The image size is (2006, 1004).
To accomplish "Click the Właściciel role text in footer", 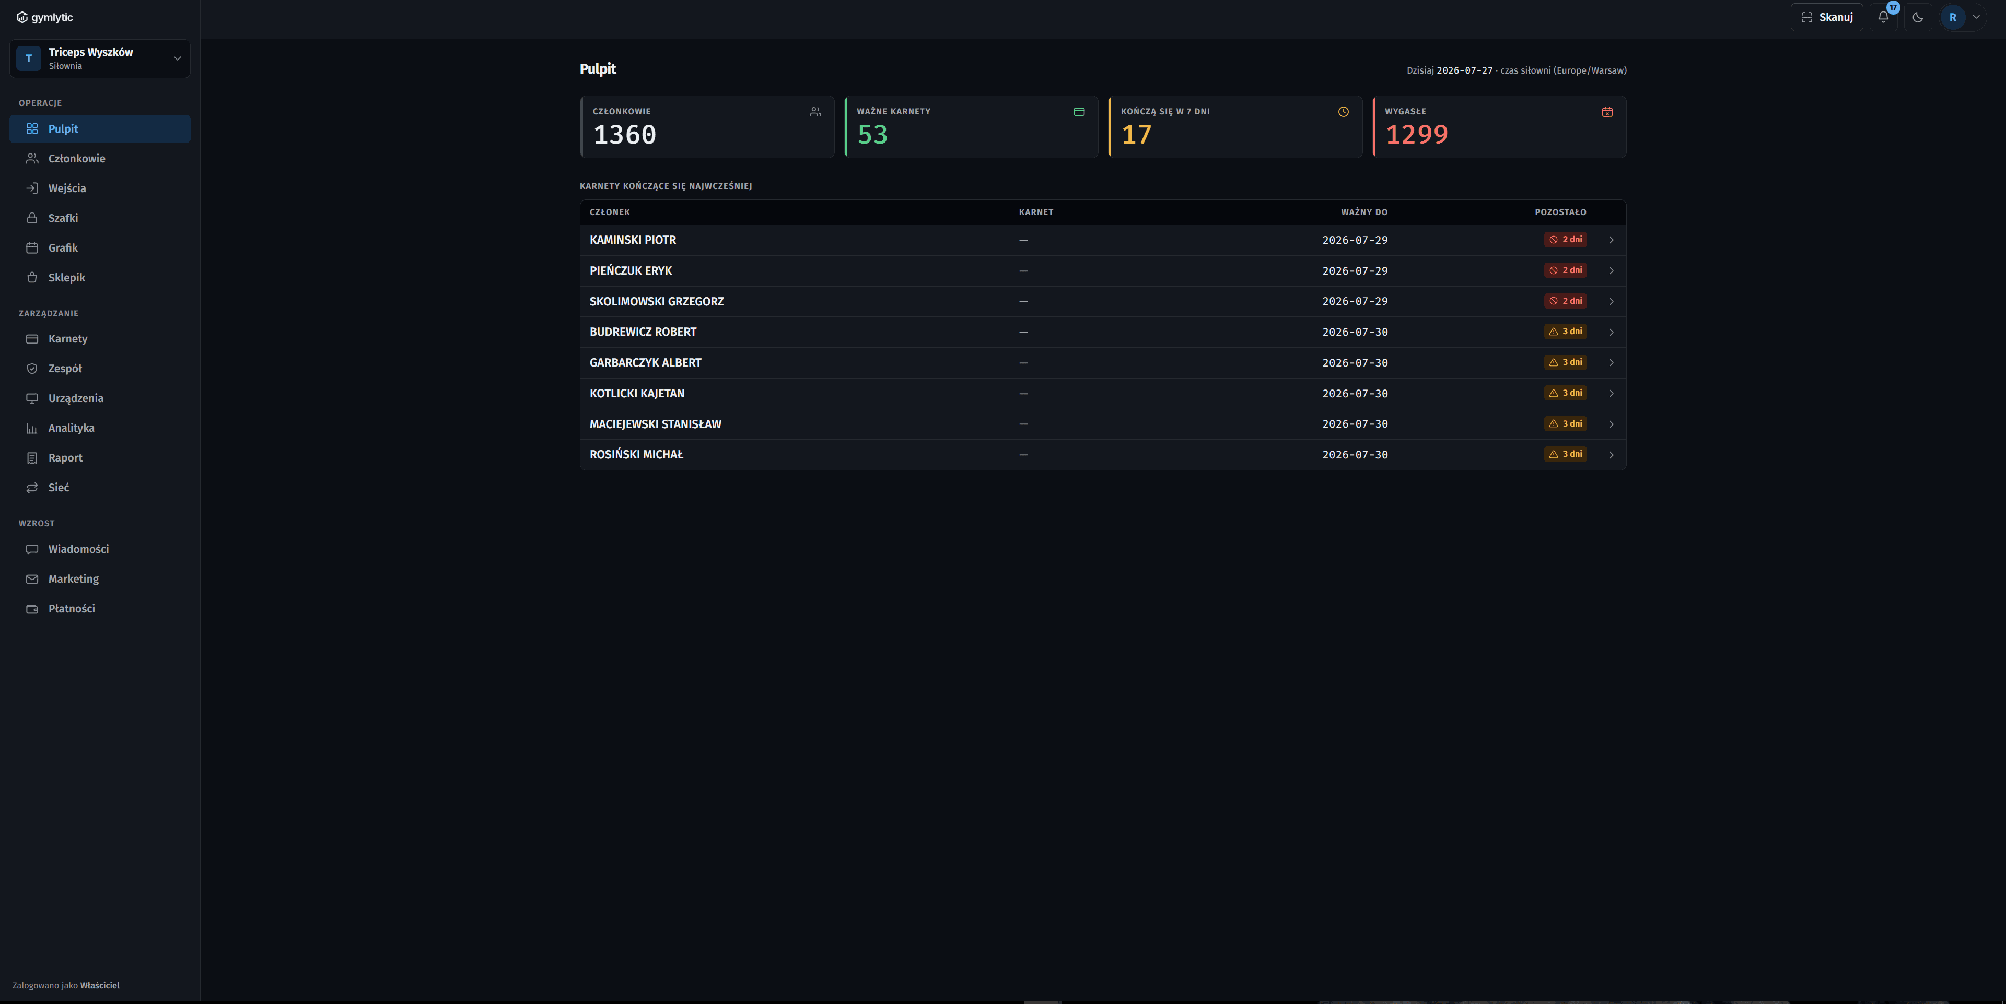I will [100, 985].
